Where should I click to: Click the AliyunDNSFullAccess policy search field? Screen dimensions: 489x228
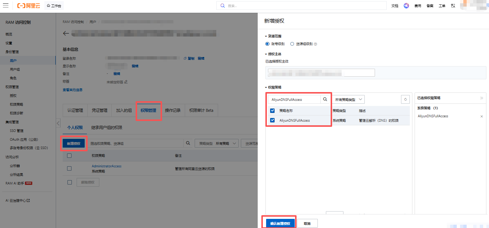[294, 99]
